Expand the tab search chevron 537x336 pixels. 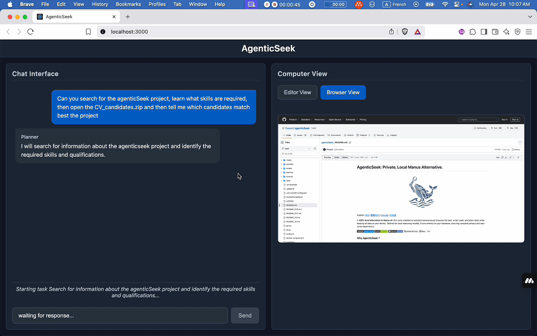pyautogui.click(x=530, y=17)
